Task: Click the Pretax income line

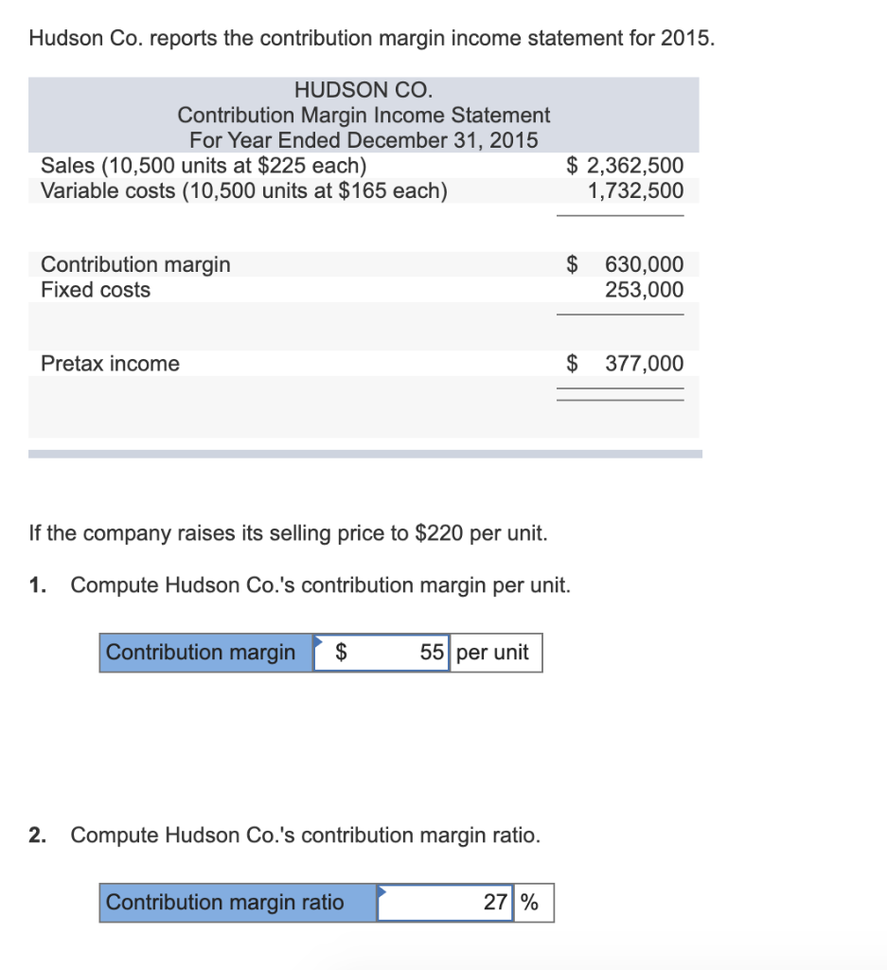Action: coord(110,363)
